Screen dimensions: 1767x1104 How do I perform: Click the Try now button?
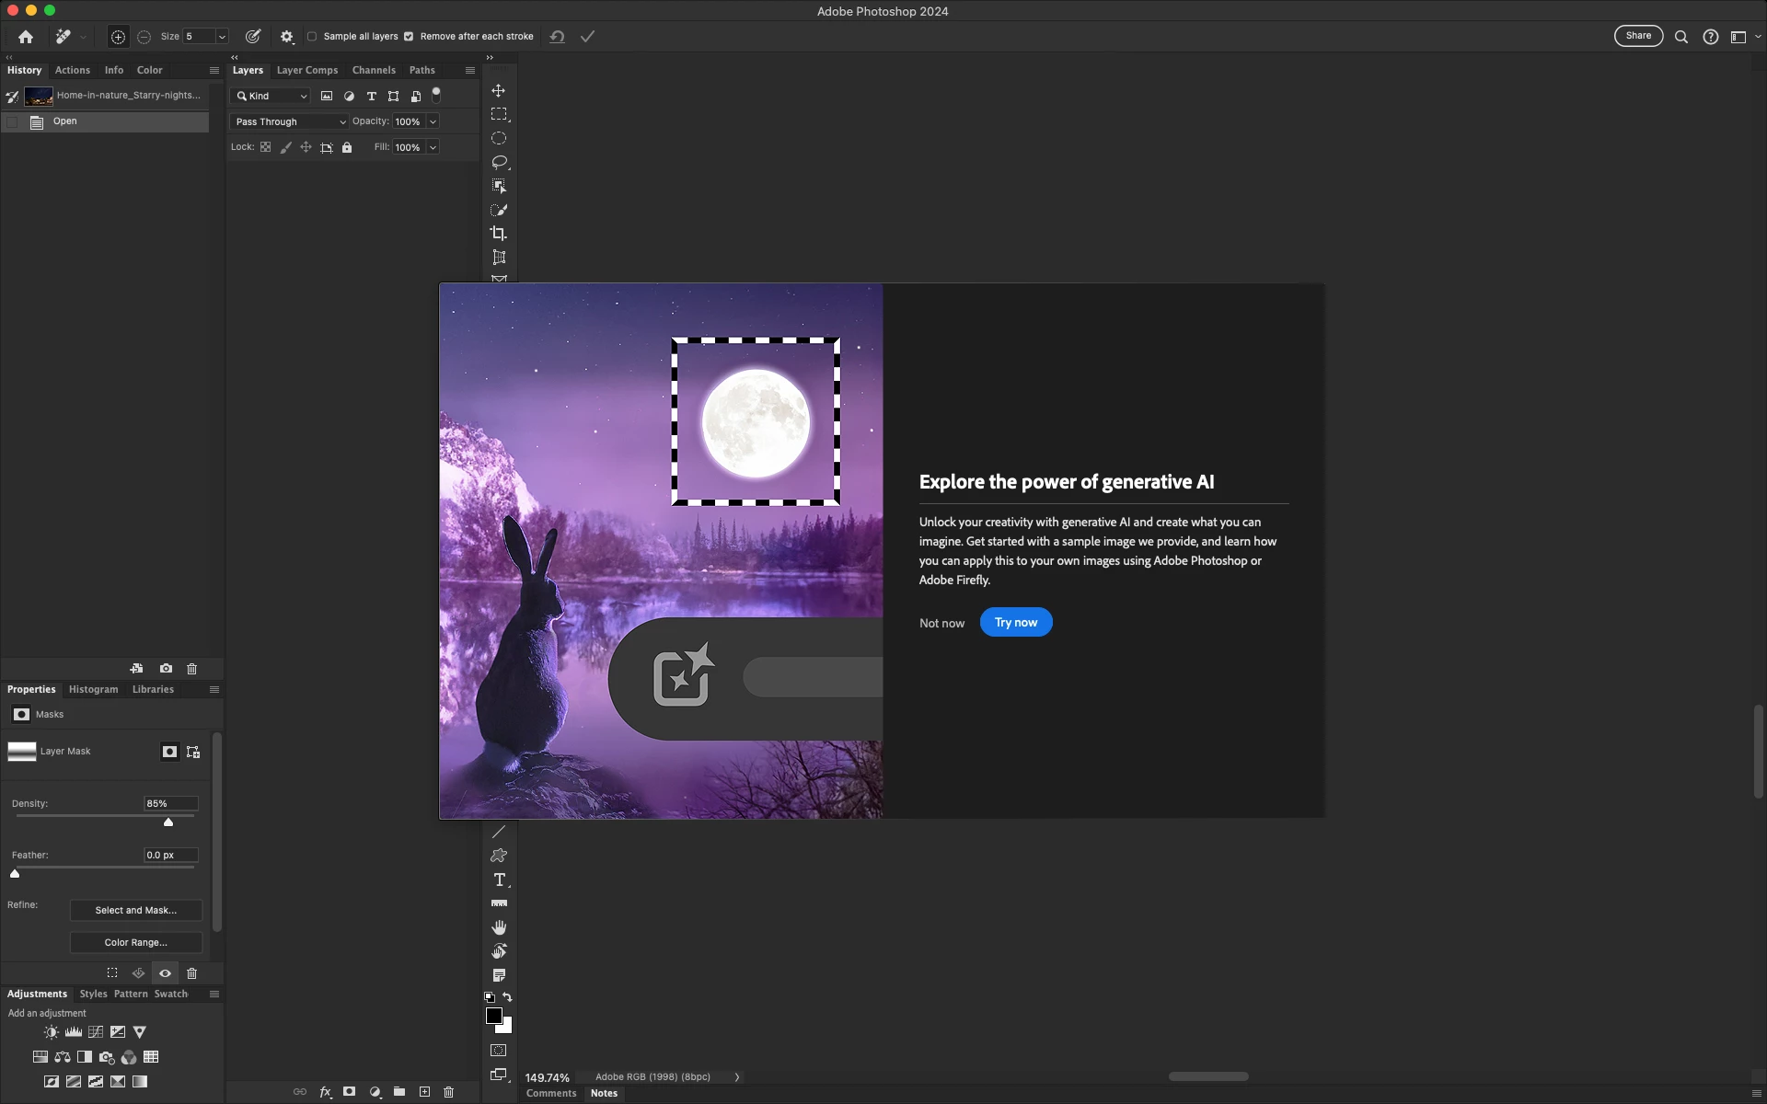pos(1015,623)
